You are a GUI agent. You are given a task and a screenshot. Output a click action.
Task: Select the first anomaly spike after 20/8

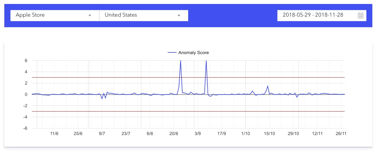click(x=181, y=61)
